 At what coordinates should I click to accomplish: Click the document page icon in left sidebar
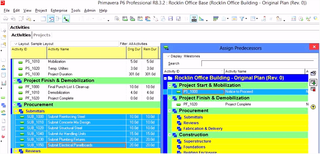[3, 121]
